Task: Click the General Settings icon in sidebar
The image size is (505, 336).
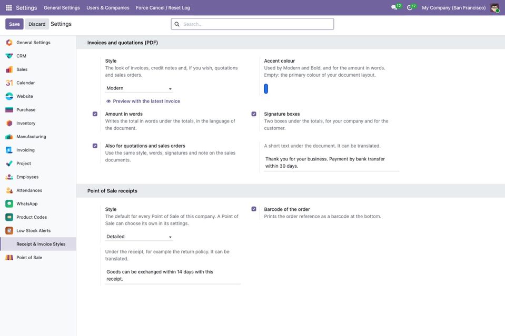Action: pyautogui.click(x=9, y=43)
